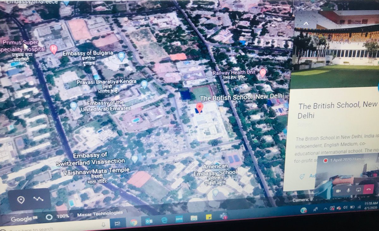
Task: Click the Embassy of Switzerland Visasection label
Action: click(x=91, y=160)
